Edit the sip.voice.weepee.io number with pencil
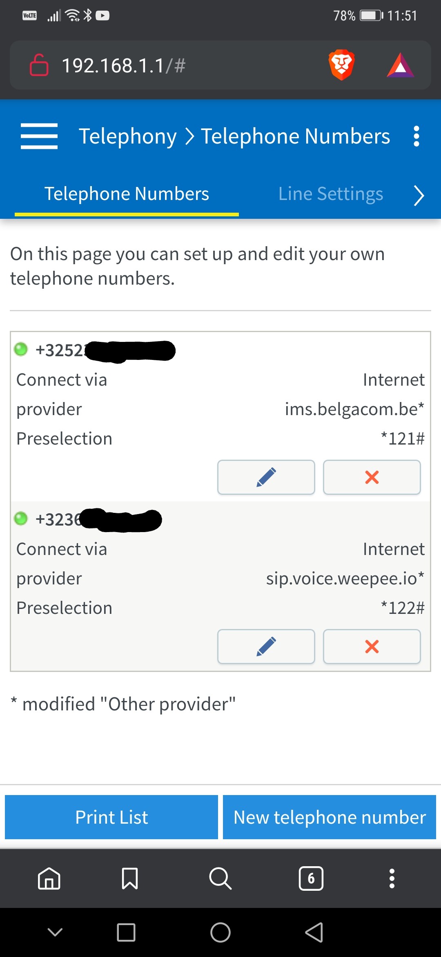The width and height of the screenshot is (441, 957). tap(266, 647)
